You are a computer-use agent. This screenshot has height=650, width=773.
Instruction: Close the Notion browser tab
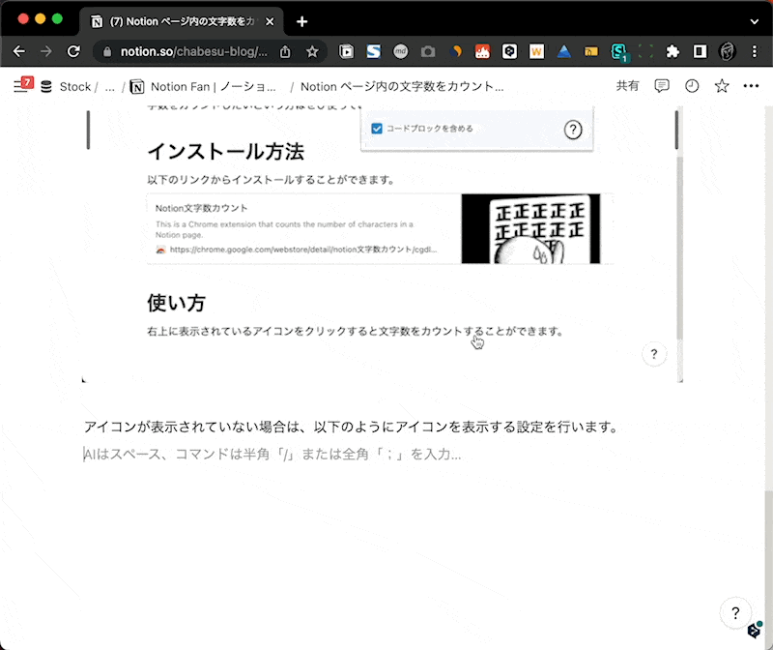click(270, 21)
